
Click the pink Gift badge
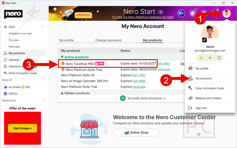point(100,64)
